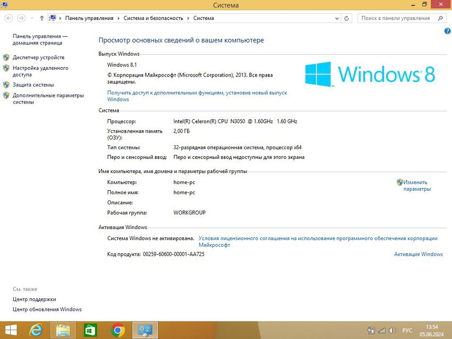The height and width of the screenshot is (339, 452).
Task: Click the battery power tray icon
Action: (371, 331)
